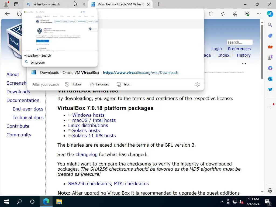Viewport: 276px width, 207px height.
Task: Open the Preferences link
Action: [x=239, y=49]
